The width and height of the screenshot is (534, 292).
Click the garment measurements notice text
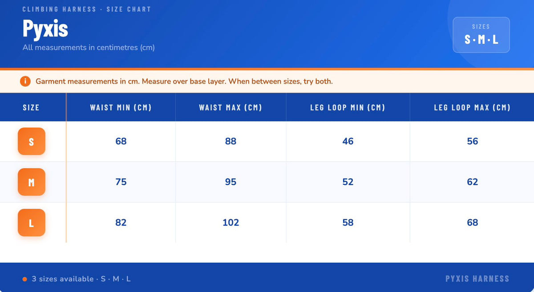pyautogui.click(x=184, y=81)
